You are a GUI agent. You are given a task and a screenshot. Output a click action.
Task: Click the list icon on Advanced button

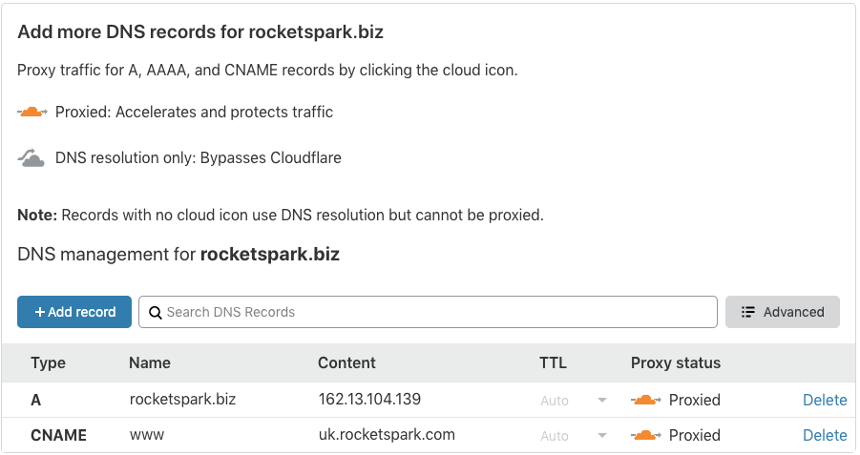tap(748, 312)
